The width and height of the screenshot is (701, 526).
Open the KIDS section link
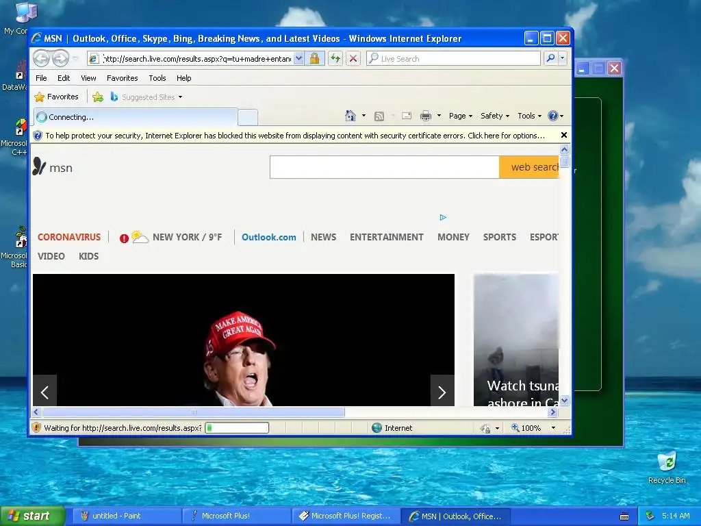(88, 256)
